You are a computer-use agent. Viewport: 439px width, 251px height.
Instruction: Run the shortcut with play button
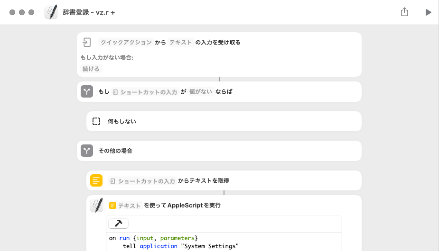point(428,12)
